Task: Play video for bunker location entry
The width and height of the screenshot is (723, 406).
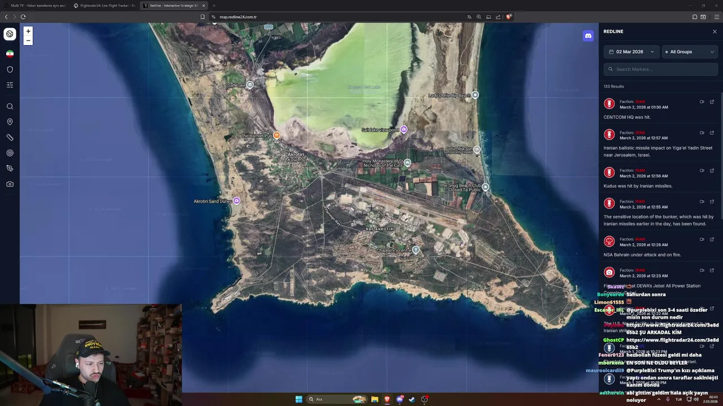Action: click(702, 202)
